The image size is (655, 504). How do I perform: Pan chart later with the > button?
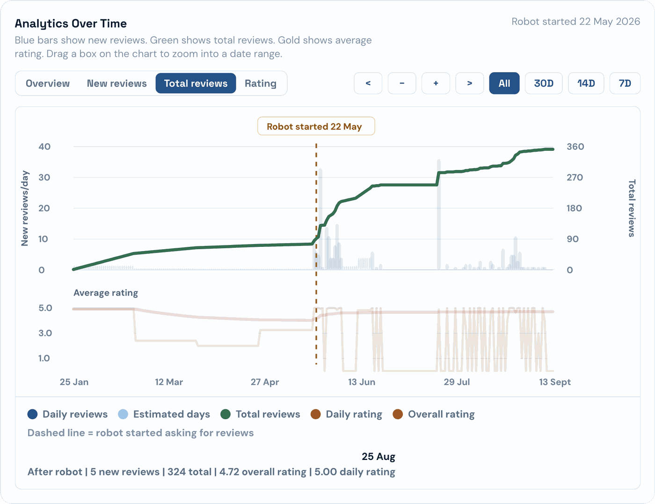[470, 83]
